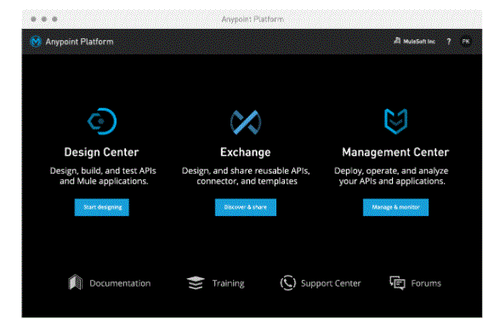The height and width of the screenshot is (336, 500).
Task: Click the Training stacked-layers icon
Action: pos(196,282)
